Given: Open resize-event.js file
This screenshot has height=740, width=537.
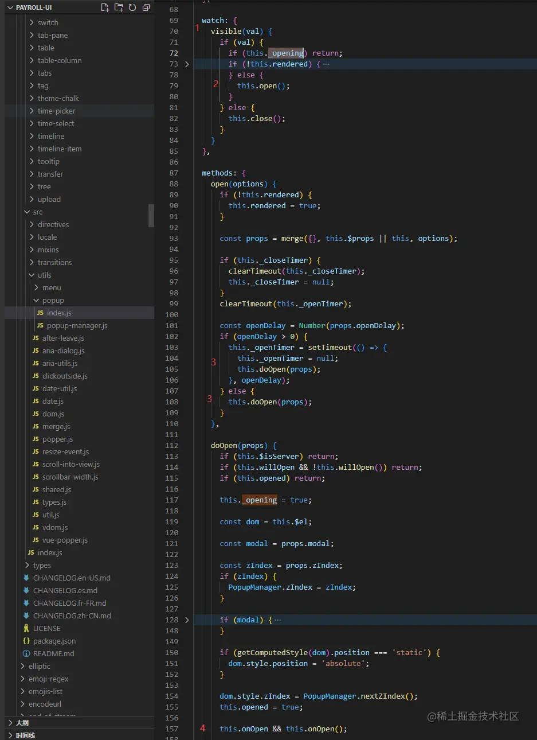Looking at the screenshot, I should (65, 451).
